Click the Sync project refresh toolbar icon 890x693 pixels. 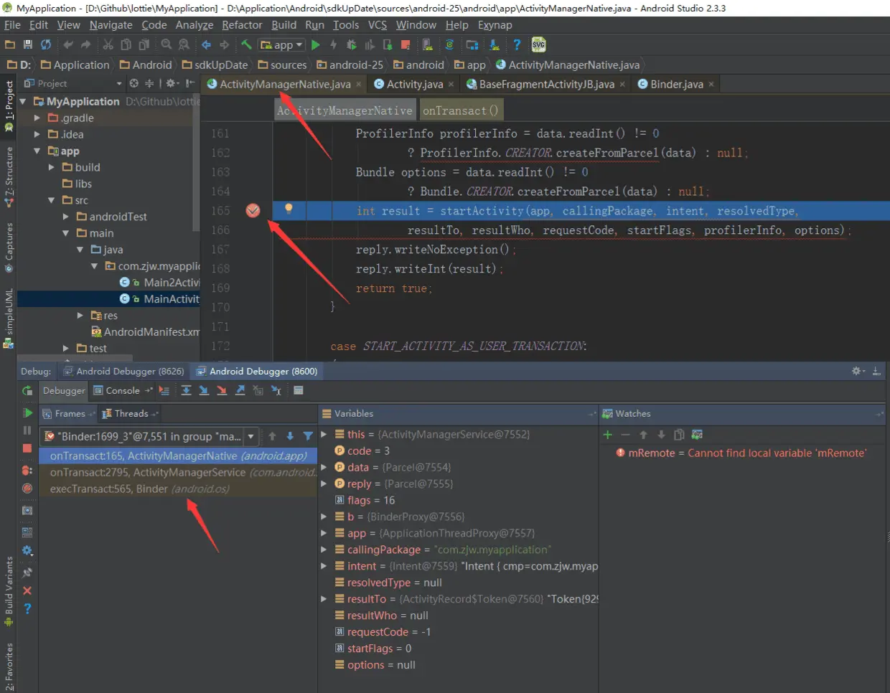pos(46,44)
